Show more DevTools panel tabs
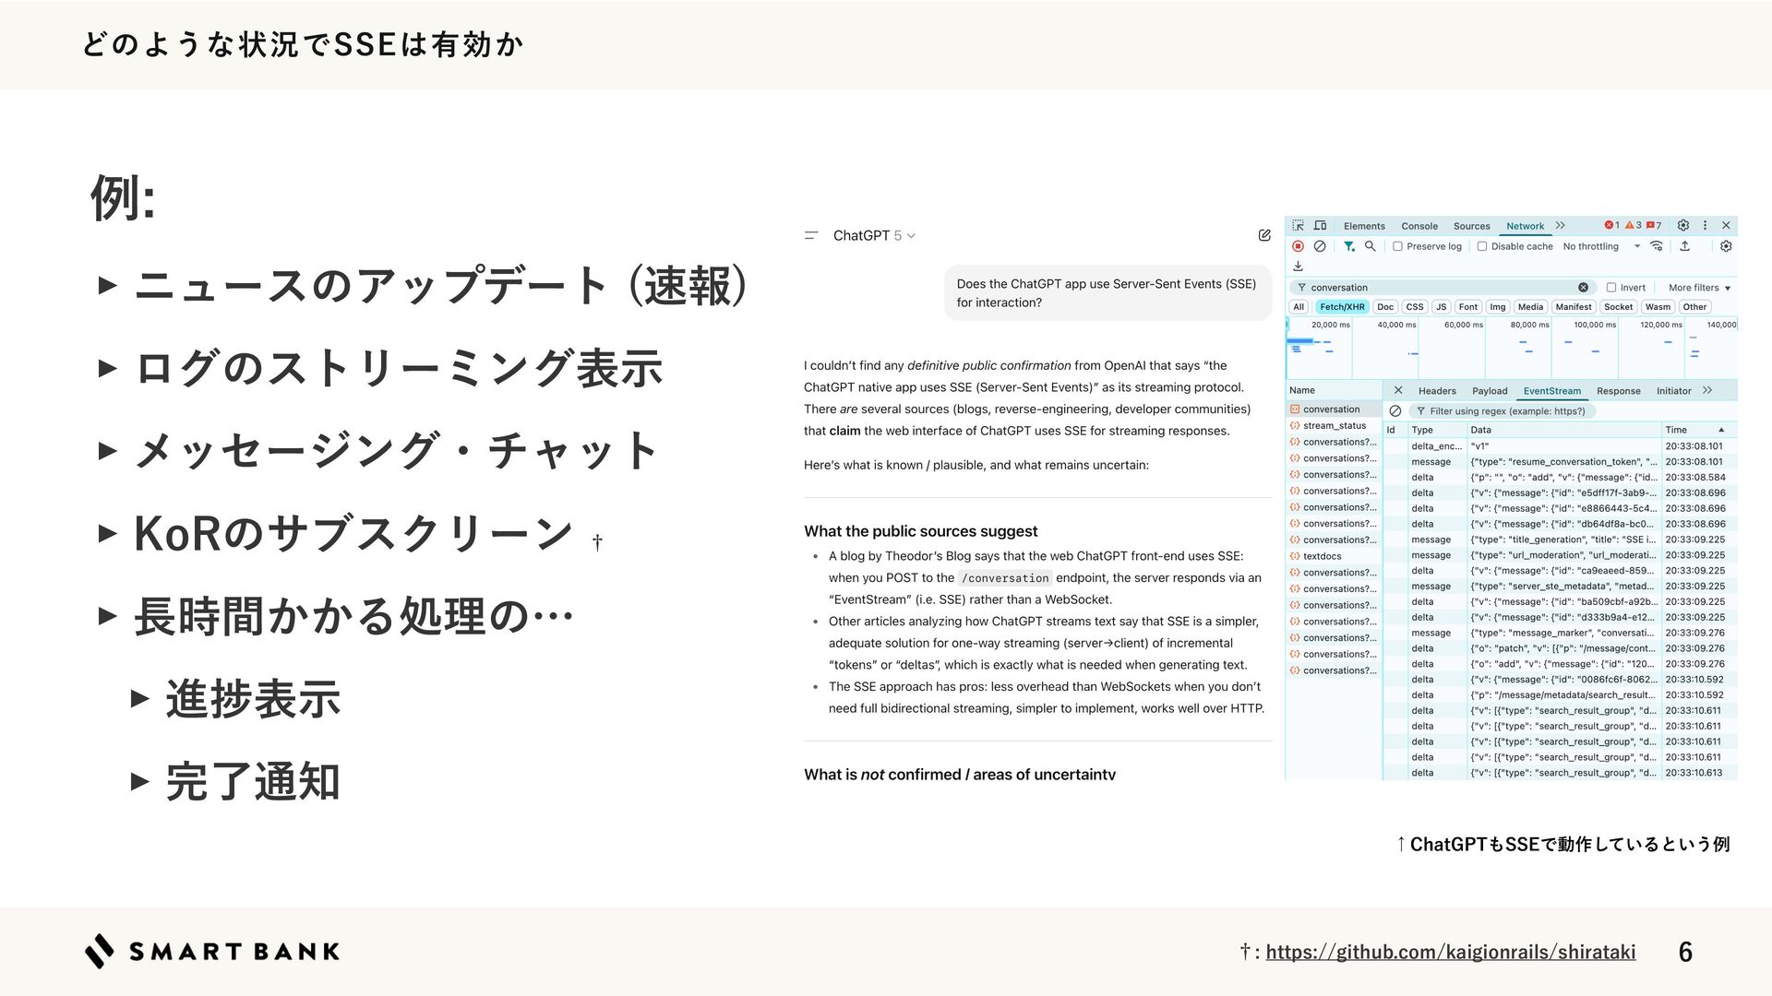Viewport: 1772px width, 996px height. (1561, 225)
